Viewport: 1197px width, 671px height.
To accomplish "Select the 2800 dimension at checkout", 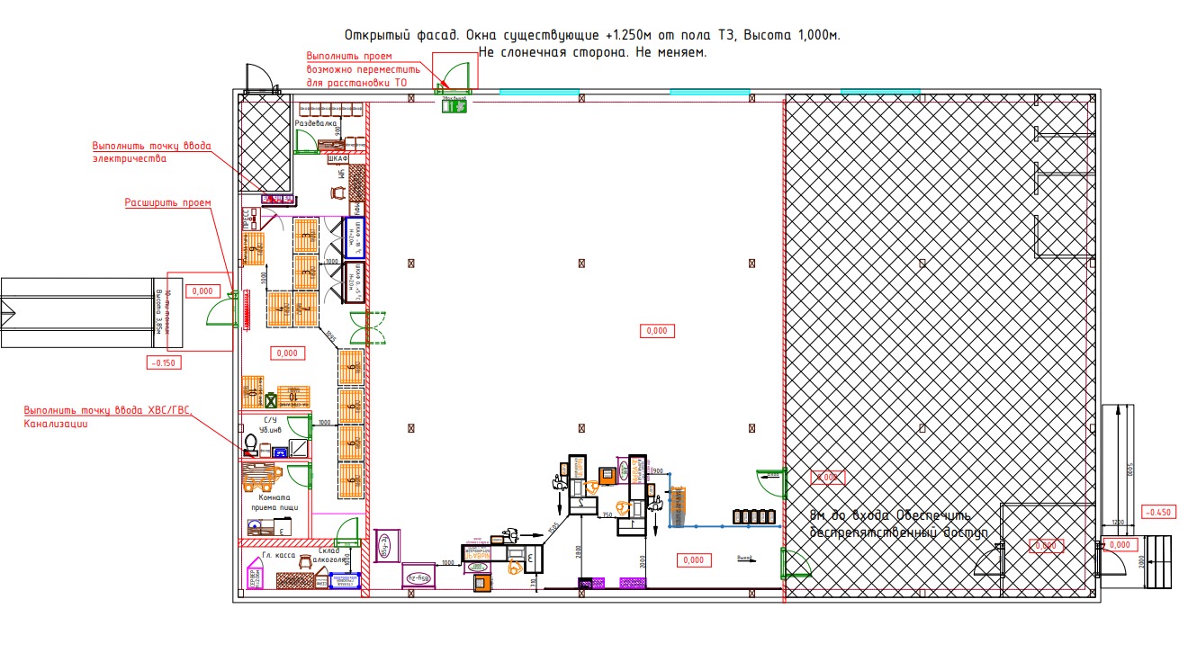I will click(580, 553).
